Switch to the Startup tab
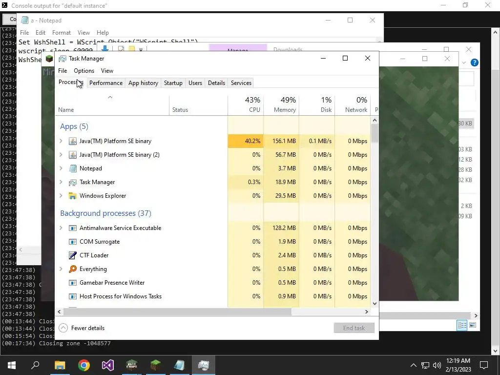500x375 pixels. pos(173,83)
